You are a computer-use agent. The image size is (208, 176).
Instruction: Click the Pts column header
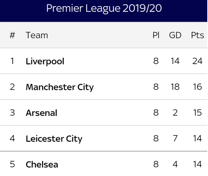198,35
